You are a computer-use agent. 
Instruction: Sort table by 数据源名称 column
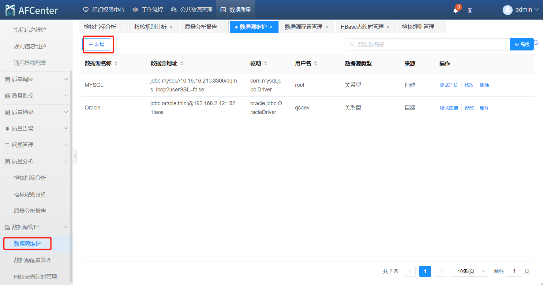(116, 63)
